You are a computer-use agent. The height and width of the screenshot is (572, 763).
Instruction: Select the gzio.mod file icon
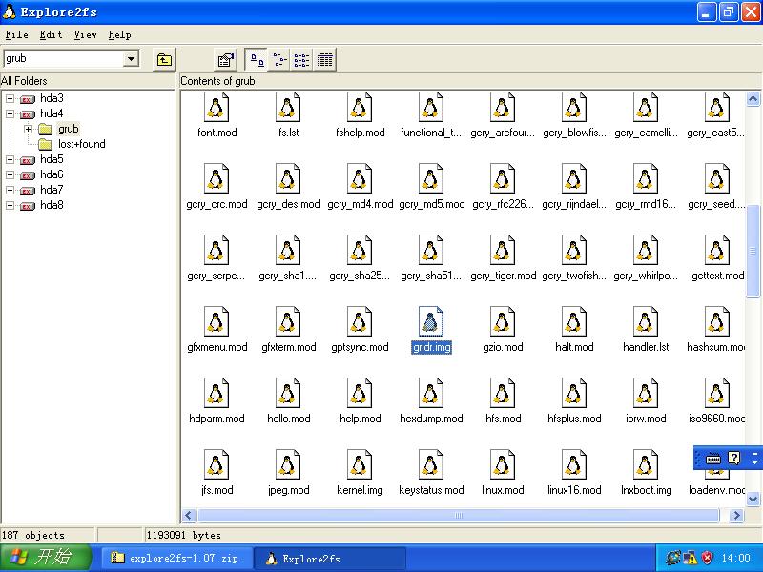pos(503,321)
